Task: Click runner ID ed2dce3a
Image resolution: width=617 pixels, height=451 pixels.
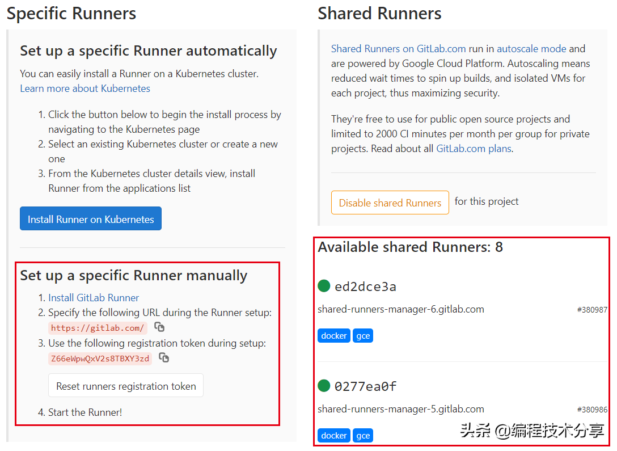Action: pyautogui.click(x=365, y=286)
